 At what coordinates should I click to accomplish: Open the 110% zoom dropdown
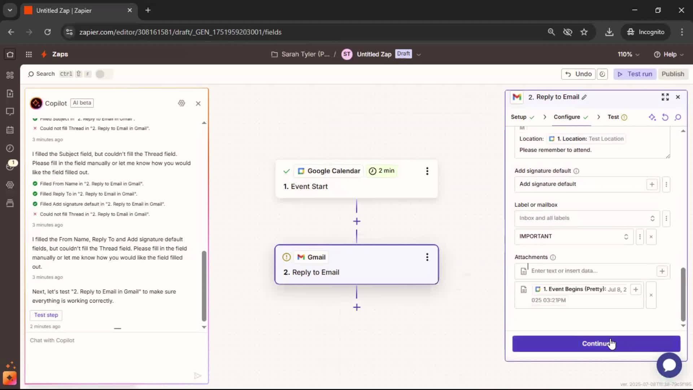pyautogui.click(x=628, y=54)
